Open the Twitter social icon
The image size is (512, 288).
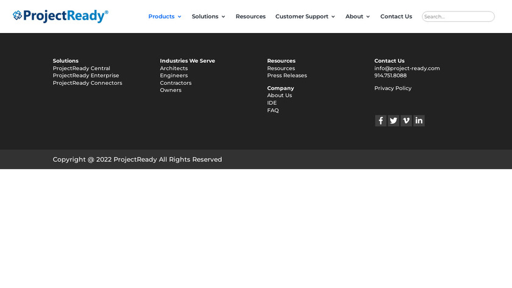click(393, 121)
